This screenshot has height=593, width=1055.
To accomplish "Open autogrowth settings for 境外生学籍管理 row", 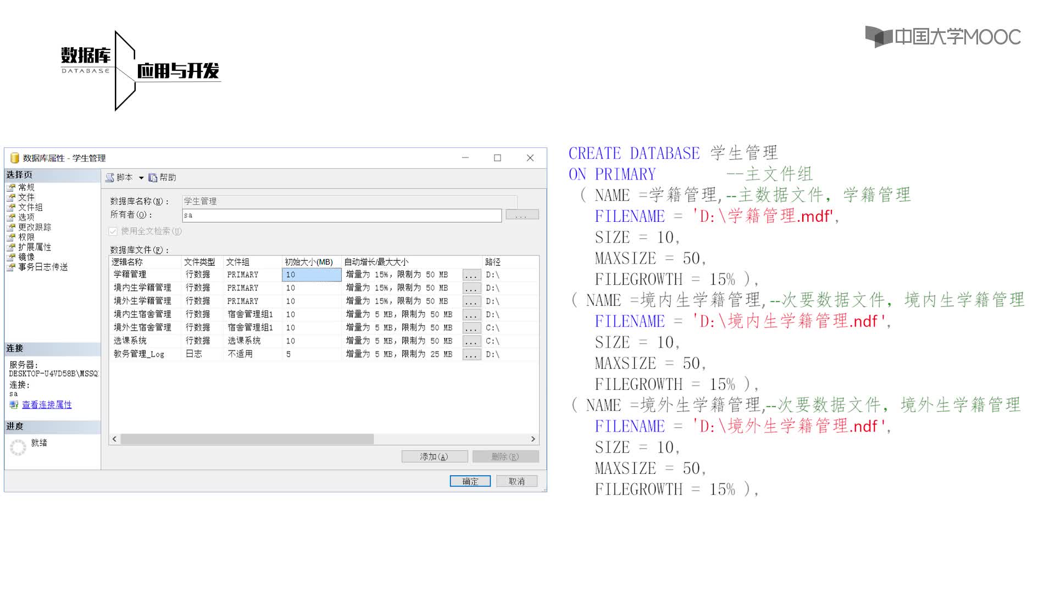I will point(471,301).
